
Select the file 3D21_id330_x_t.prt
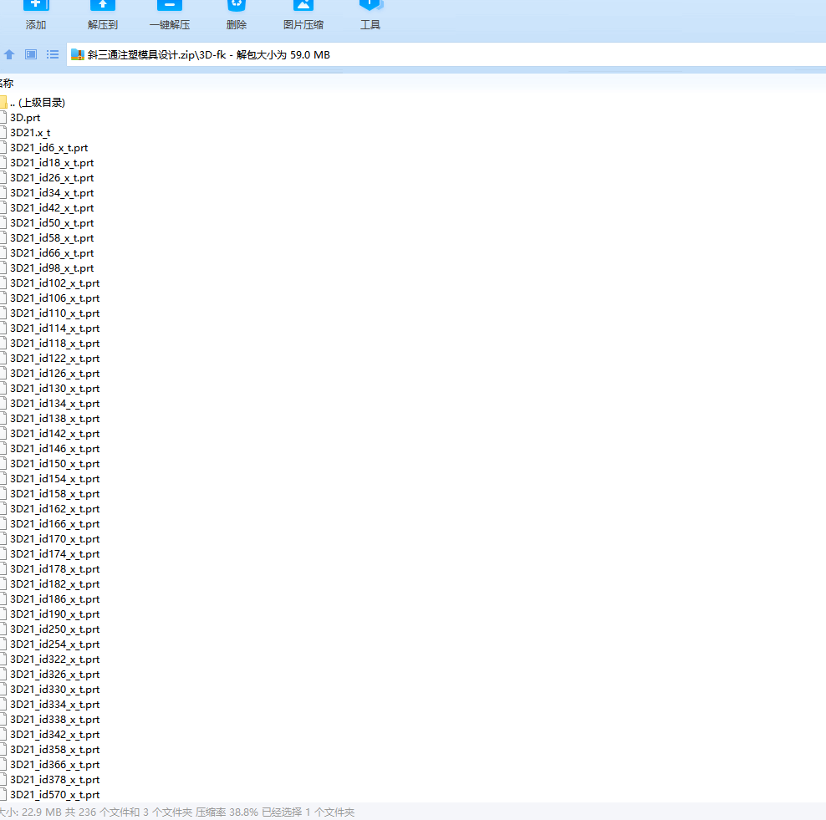[x=55, y=690]
